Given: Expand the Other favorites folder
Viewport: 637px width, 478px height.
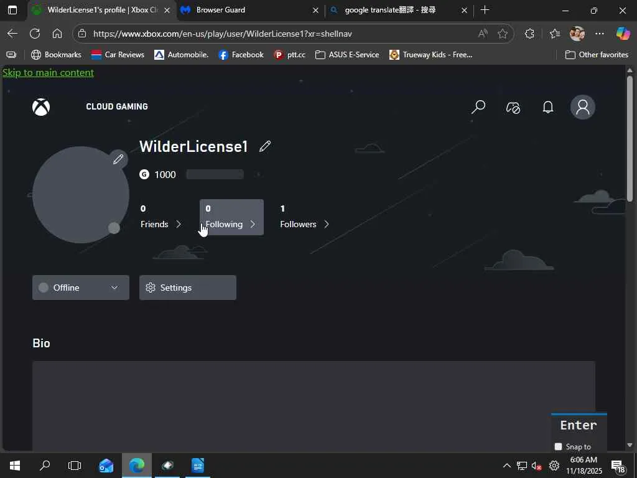Looking at the screenshot, I should pos(597,55).
